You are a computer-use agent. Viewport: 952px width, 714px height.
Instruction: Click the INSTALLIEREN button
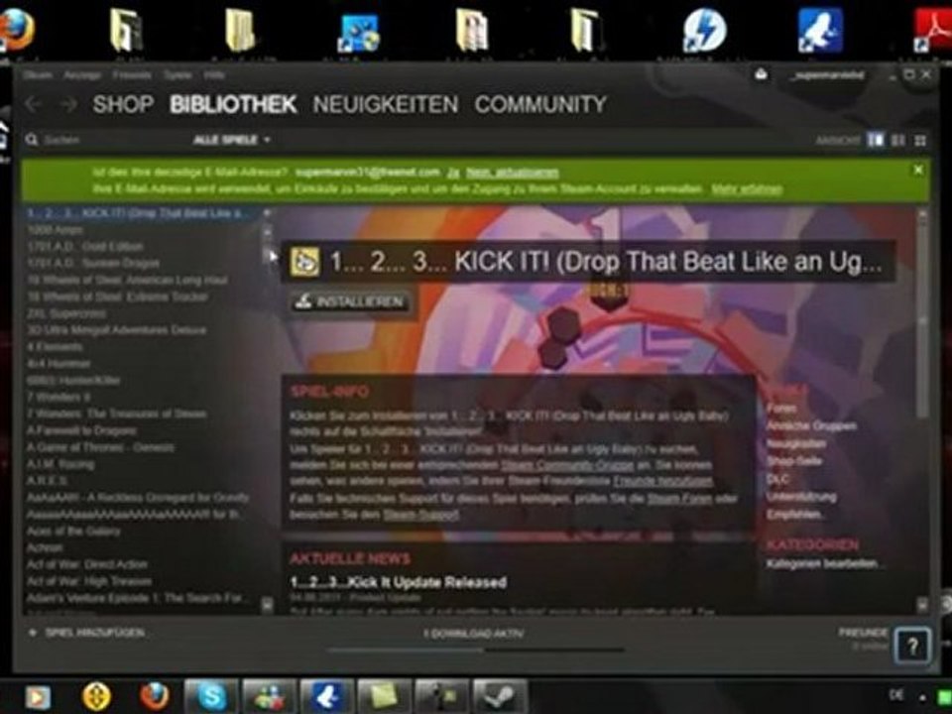[350, 301]
